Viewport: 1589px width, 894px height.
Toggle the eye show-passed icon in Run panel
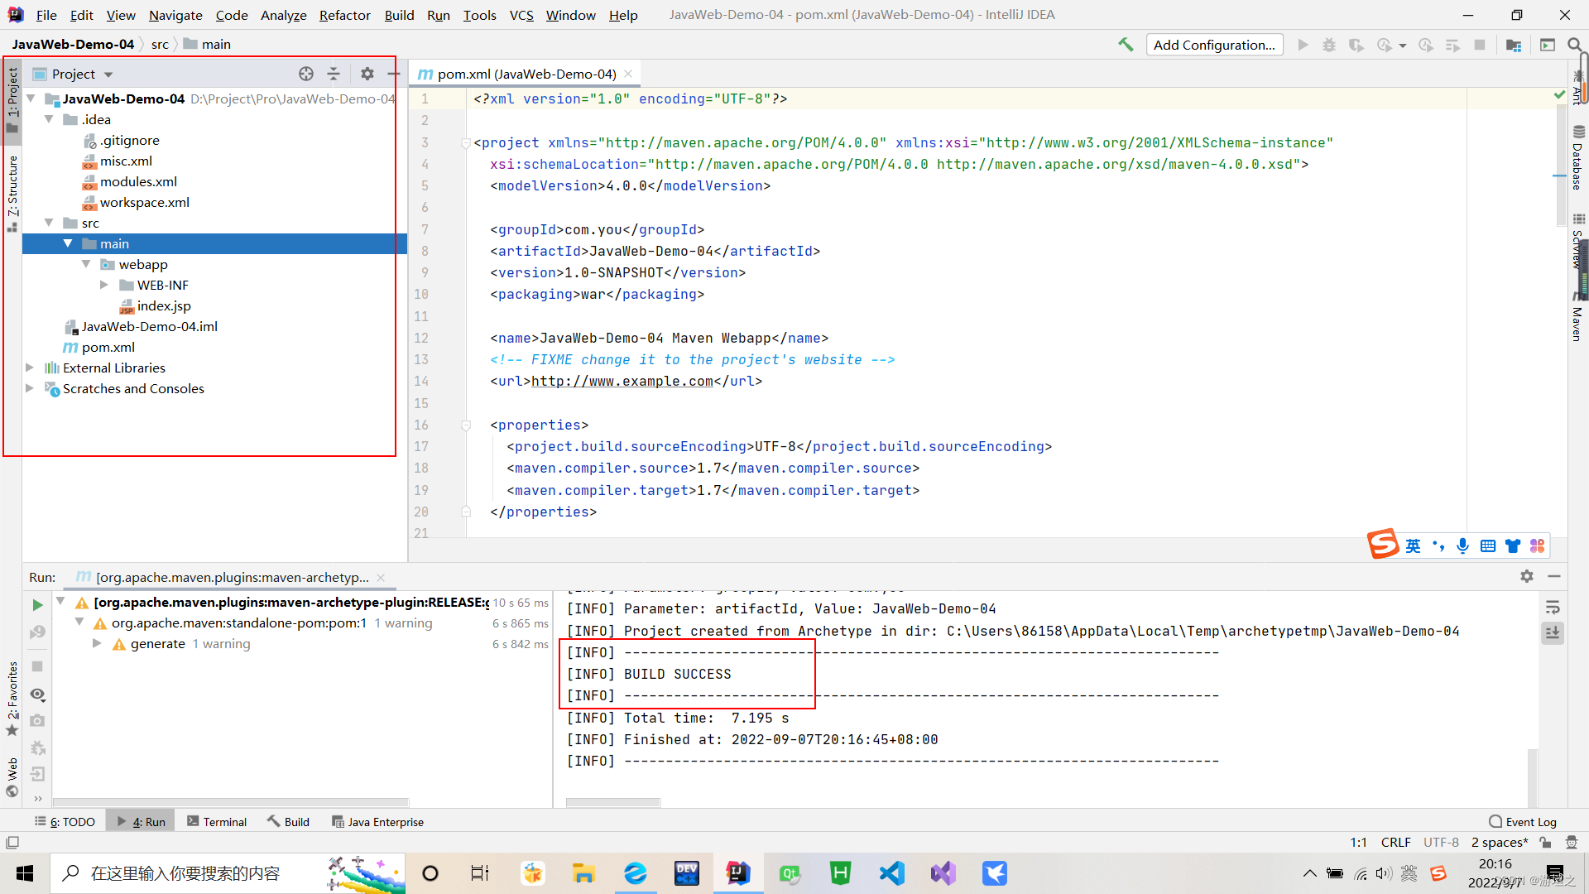click(x=37, y=694)
